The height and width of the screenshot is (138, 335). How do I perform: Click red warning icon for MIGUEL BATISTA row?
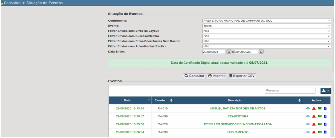click(314, 108)
